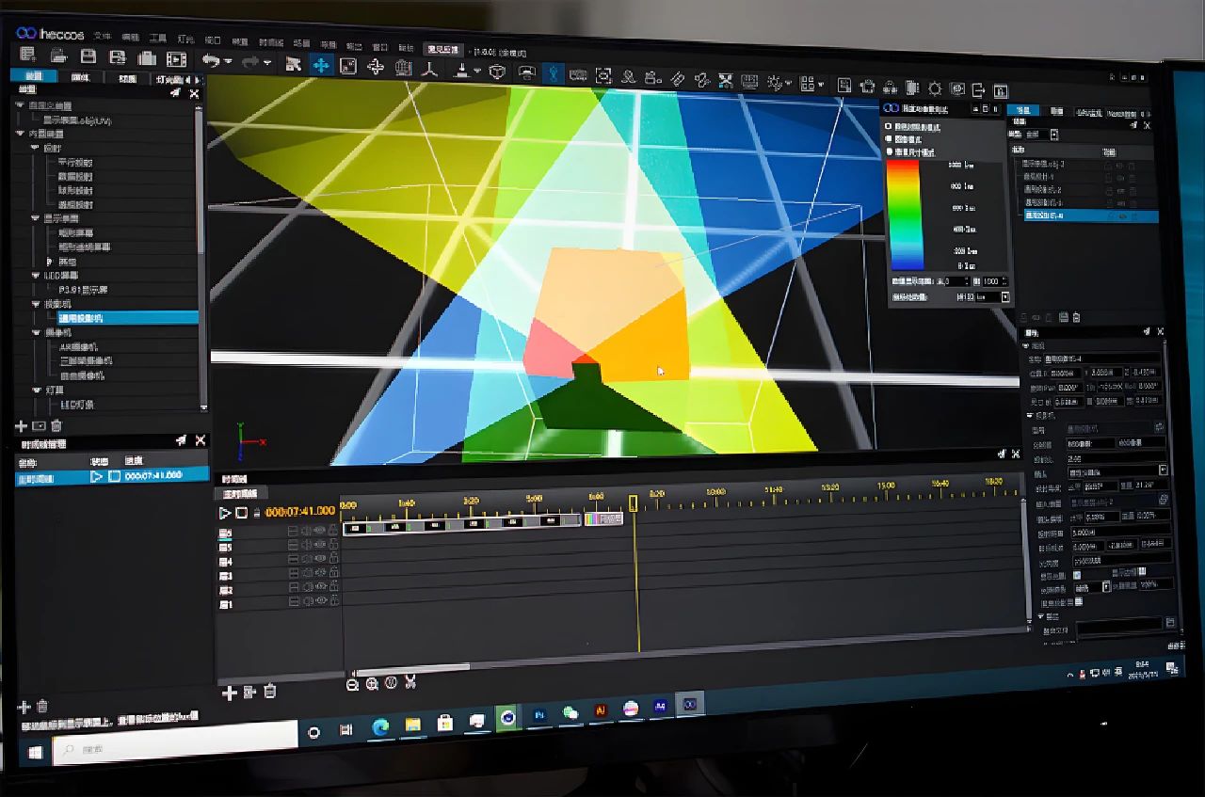Select the color bars clip on track 6
This screenshot has height=797, width=1205.
point(603,518)
